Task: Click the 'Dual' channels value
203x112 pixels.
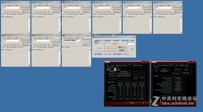Action: (x=186, y=69)
